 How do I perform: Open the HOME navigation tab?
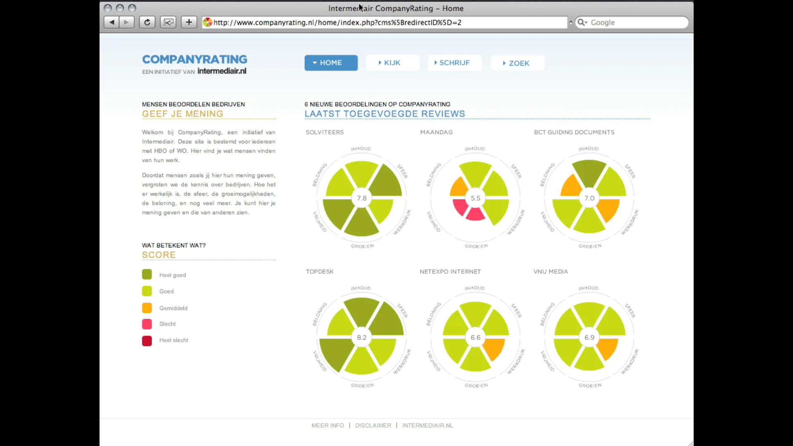click(x=331, y=63)
